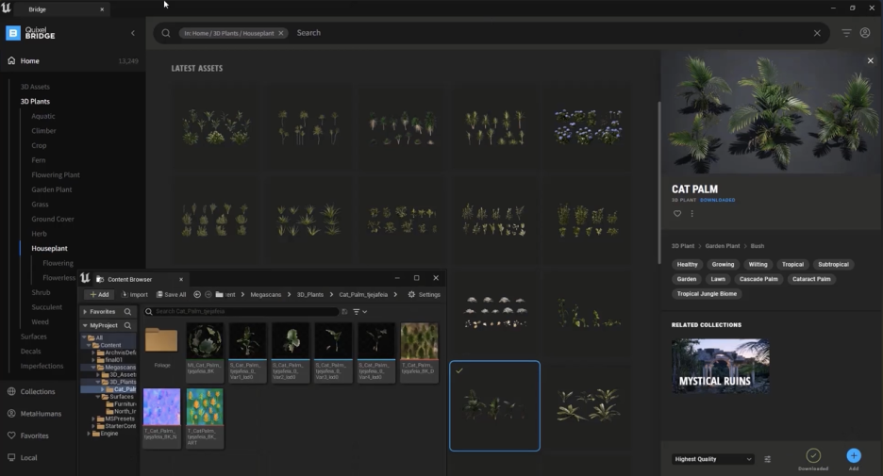Select the Succulent category
The image size is (883, 476).
[47, 307]
